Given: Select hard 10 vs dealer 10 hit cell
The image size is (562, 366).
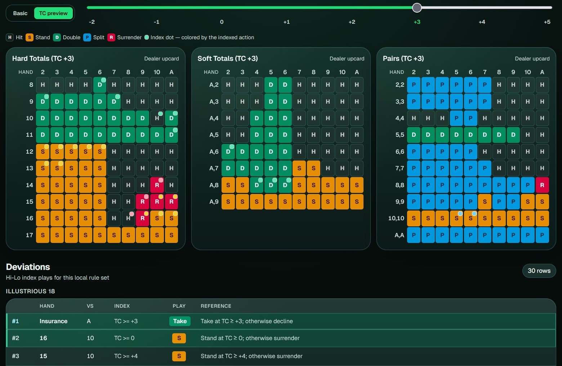Looking at the screenshot, I should [157, 118].
